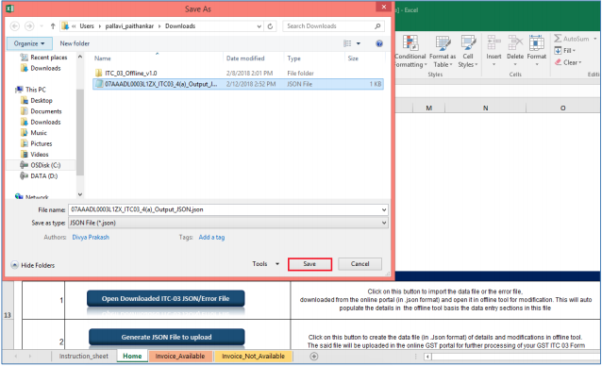Open the Help icon in dialog toolbar

379,43
